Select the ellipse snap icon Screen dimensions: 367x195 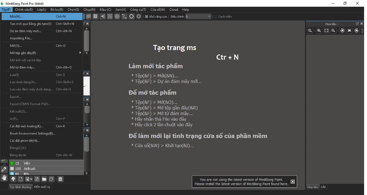132,16
